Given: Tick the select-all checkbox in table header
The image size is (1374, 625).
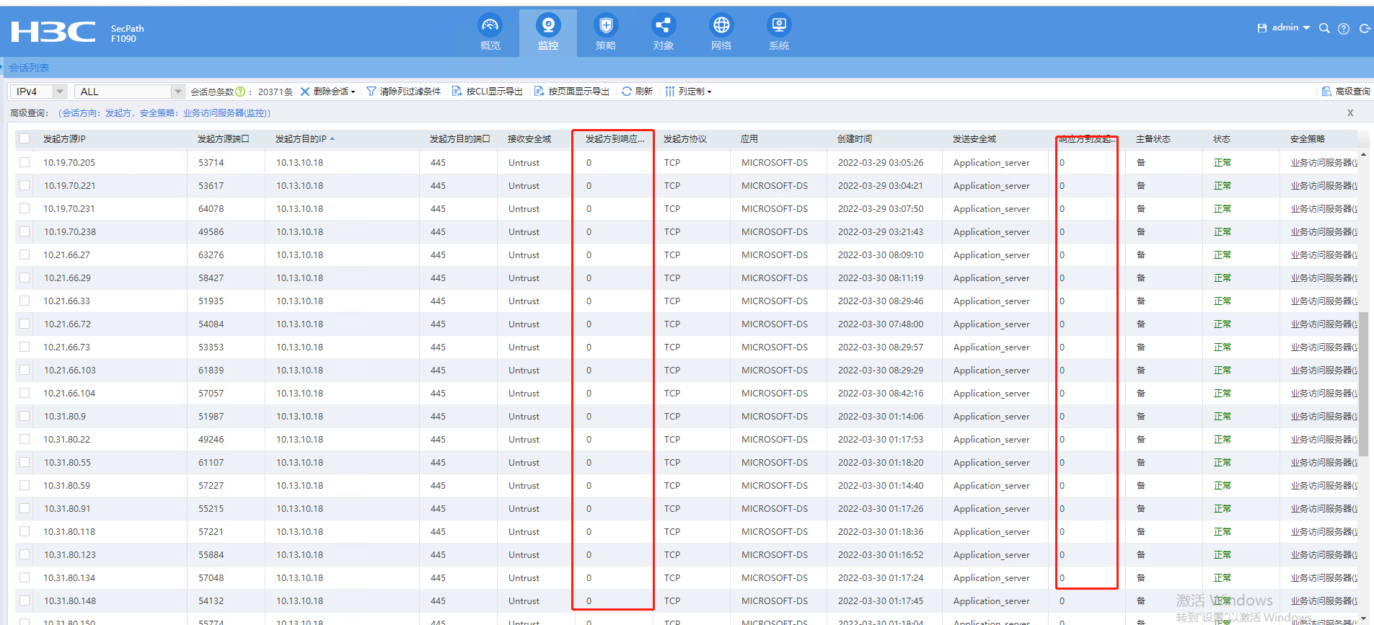Looking at the screenshot, I should click(25, 139).
